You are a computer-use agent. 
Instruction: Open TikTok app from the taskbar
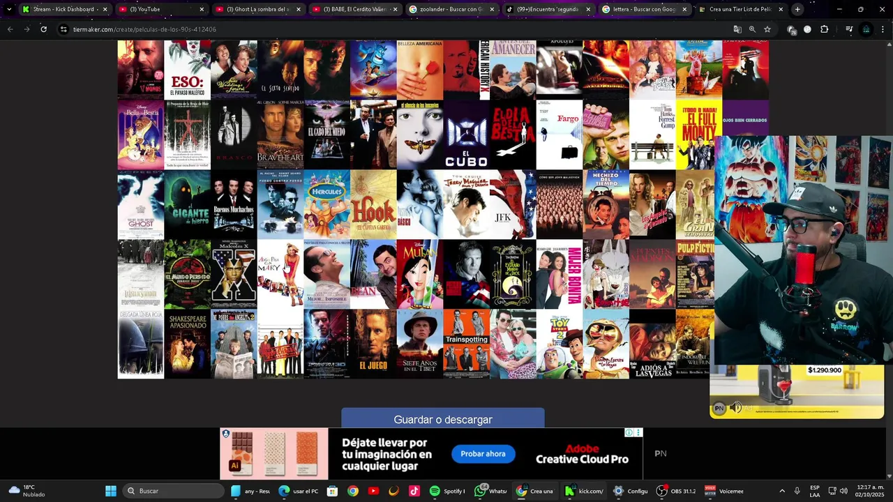pyautogui.click(x=414, y=491)
